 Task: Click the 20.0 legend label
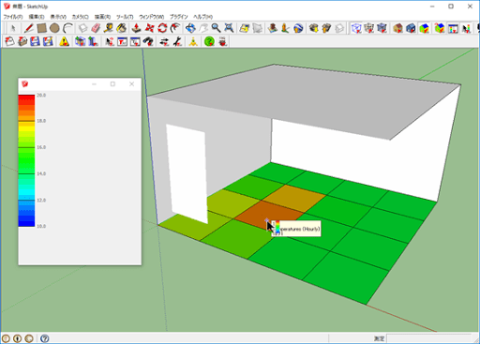pyautogui.click(x=41, y=95)
